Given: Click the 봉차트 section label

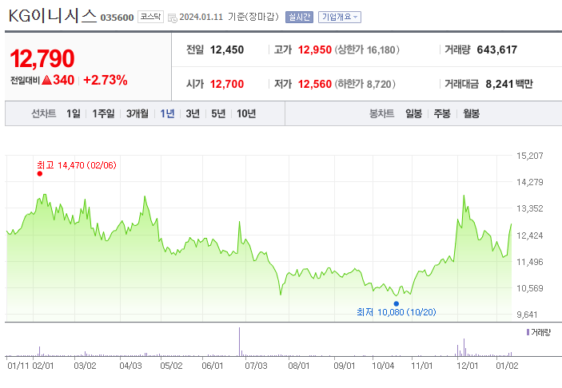Looking at the screenshot, I should (x=381, y=113).
